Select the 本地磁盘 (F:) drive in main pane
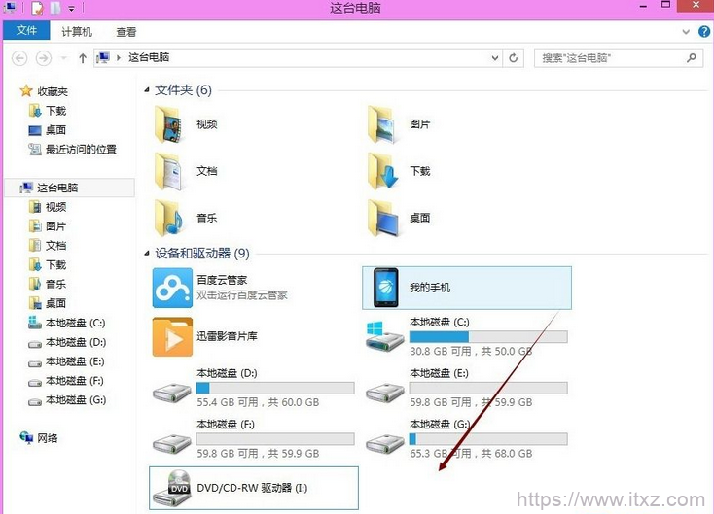 coord(254,439)
